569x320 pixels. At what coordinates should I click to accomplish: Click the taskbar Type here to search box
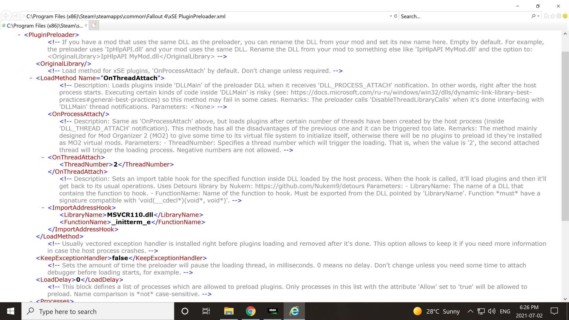[x=98, y=311]
